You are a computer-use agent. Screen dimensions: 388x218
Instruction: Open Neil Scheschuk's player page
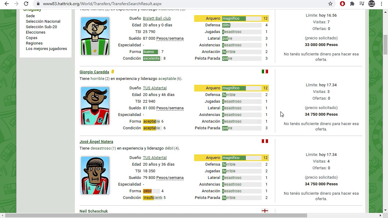pyautogui.click(x=94, y=211)
